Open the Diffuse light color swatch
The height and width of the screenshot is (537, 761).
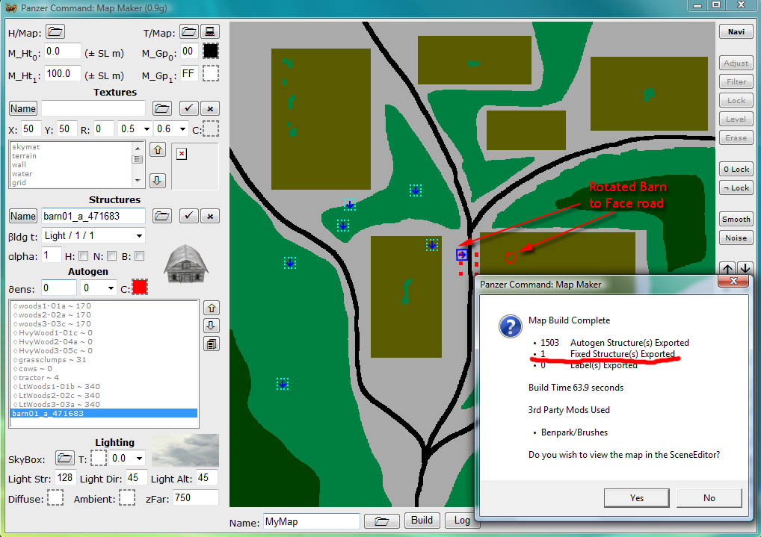(55, 497)
